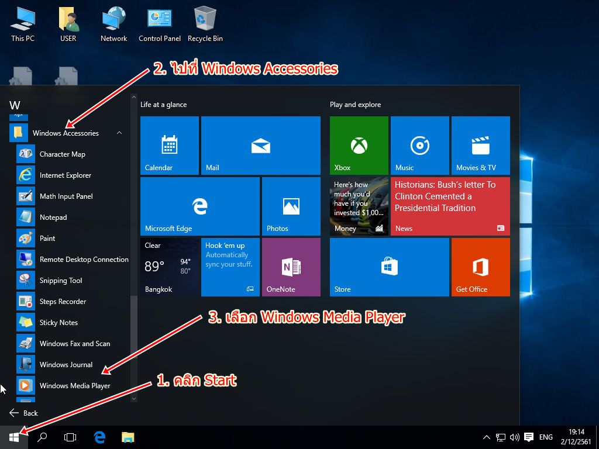This screenshot has width=599, height=449.
Task: Open the OneNote tile
Action: coord(291,267)
